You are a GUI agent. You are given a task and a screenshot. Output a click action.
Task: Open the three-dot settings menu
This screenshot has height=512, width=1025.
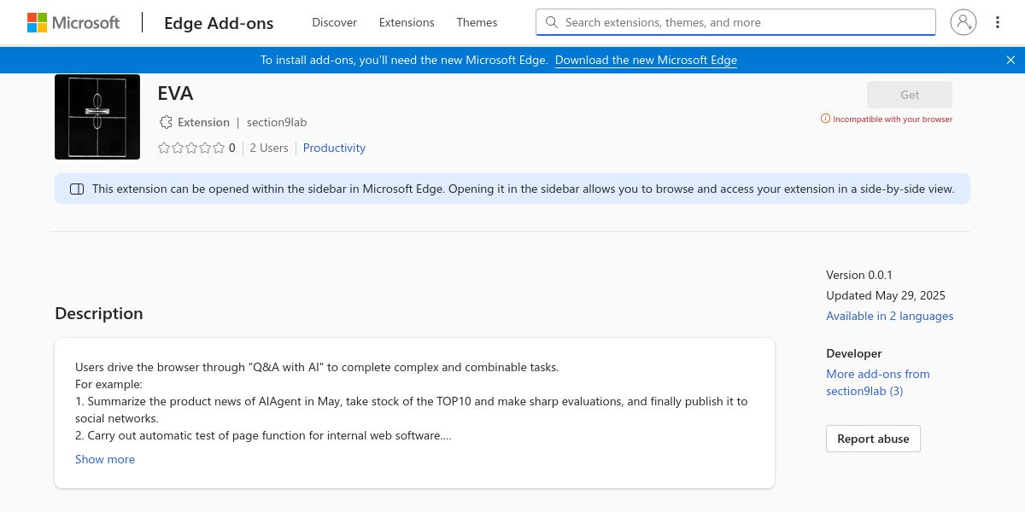tap(998, 23)
